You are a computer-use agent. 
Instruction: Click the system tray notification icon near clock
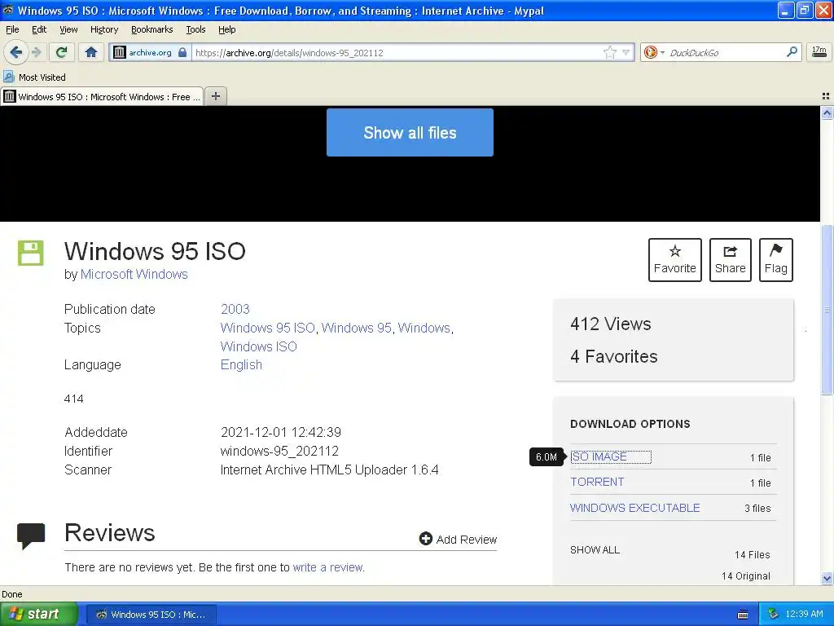click(773, 614)
